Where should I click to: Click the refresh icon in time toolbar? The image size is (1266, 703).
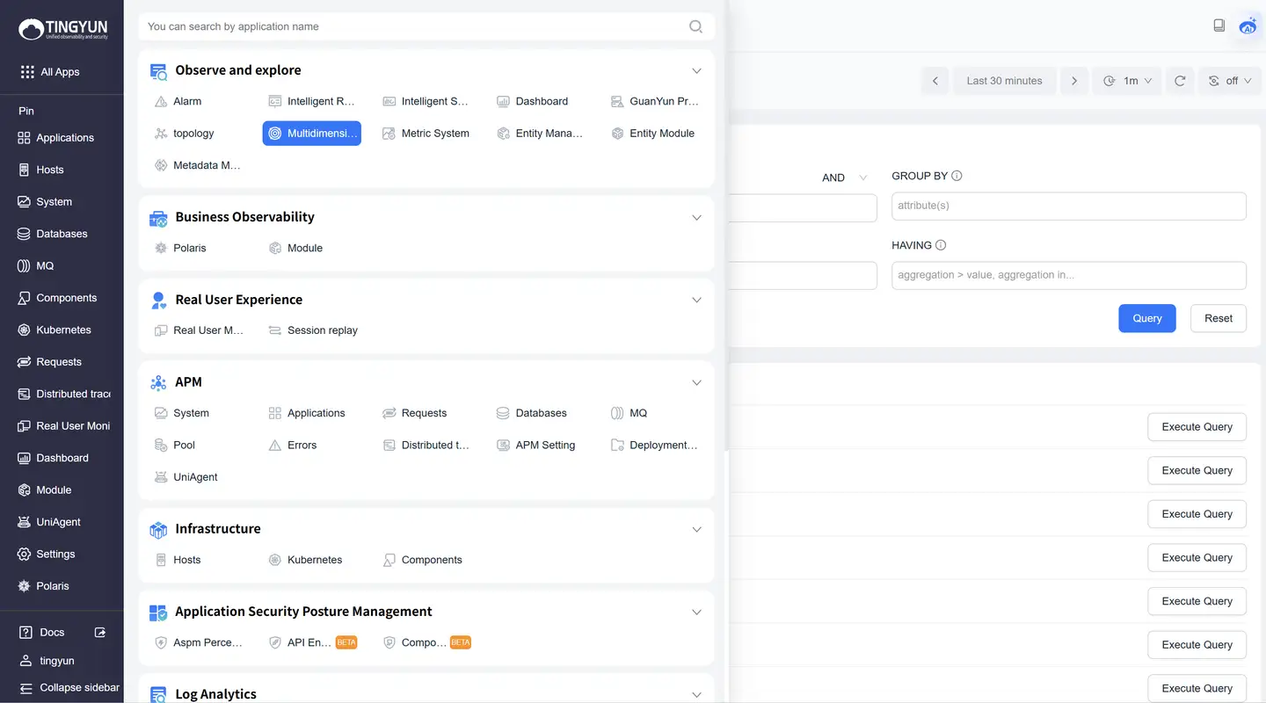[x=1180, y=81]
